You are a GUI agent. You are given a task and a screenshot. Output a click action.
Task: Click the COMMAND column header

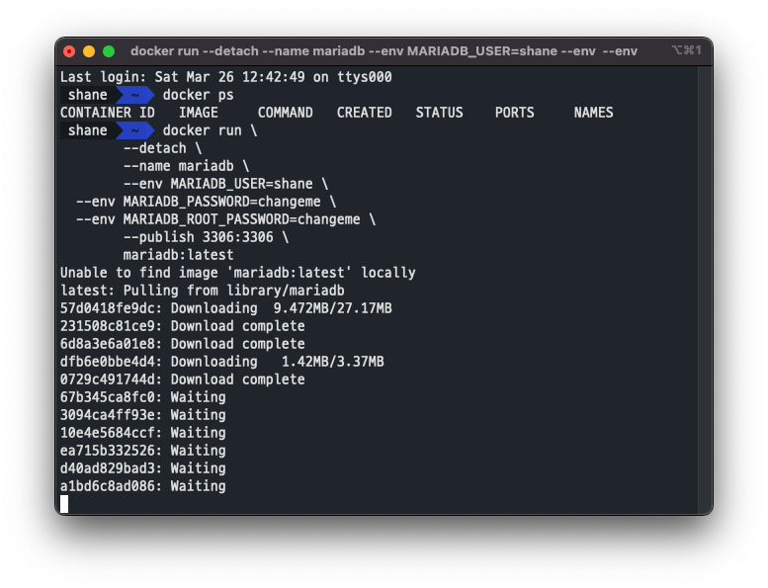point(285,113)
